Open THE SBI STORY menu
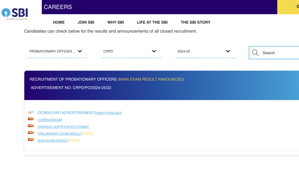The height and width of the screenshot is (169, 299). [195, 22]
